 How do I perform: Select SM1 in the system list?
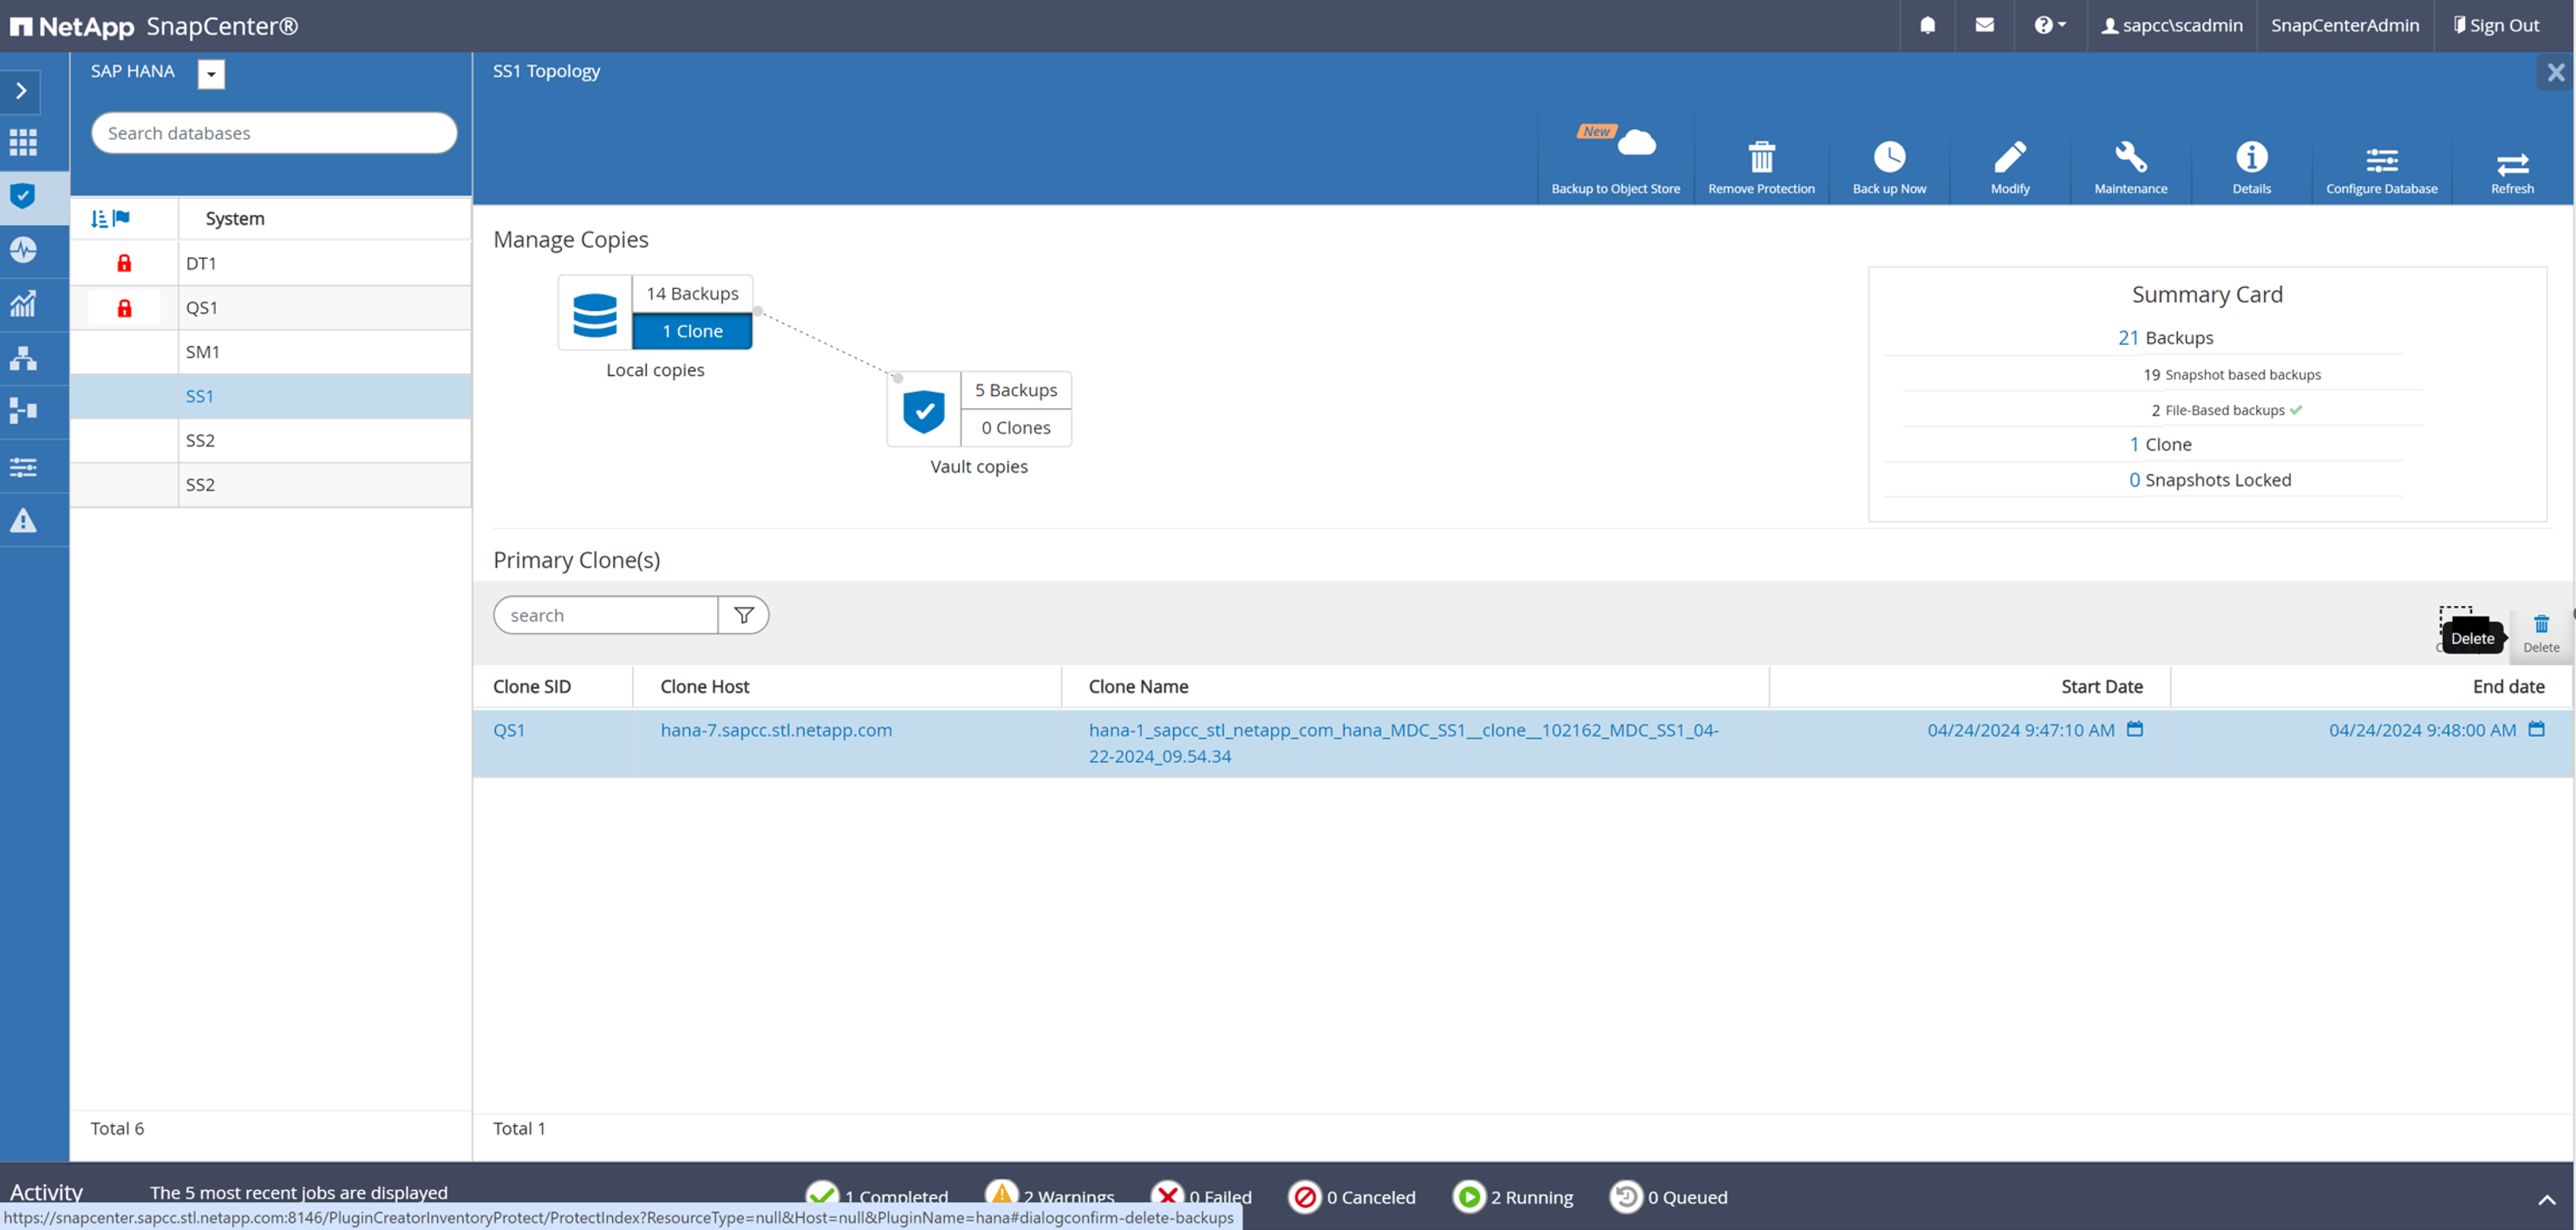[203, 352]
